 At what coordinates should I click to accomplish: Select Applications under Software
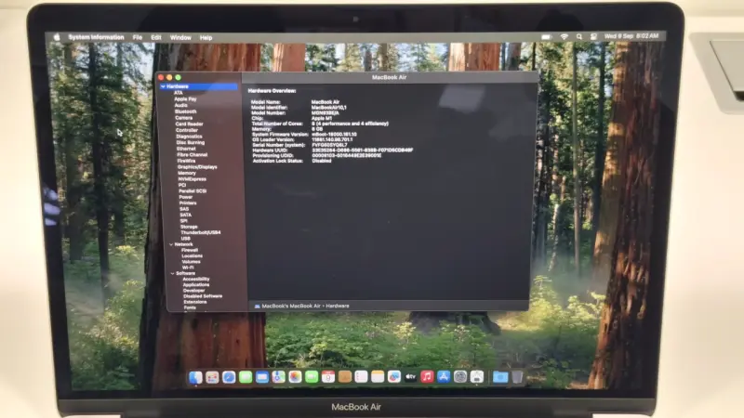point(196,285)
